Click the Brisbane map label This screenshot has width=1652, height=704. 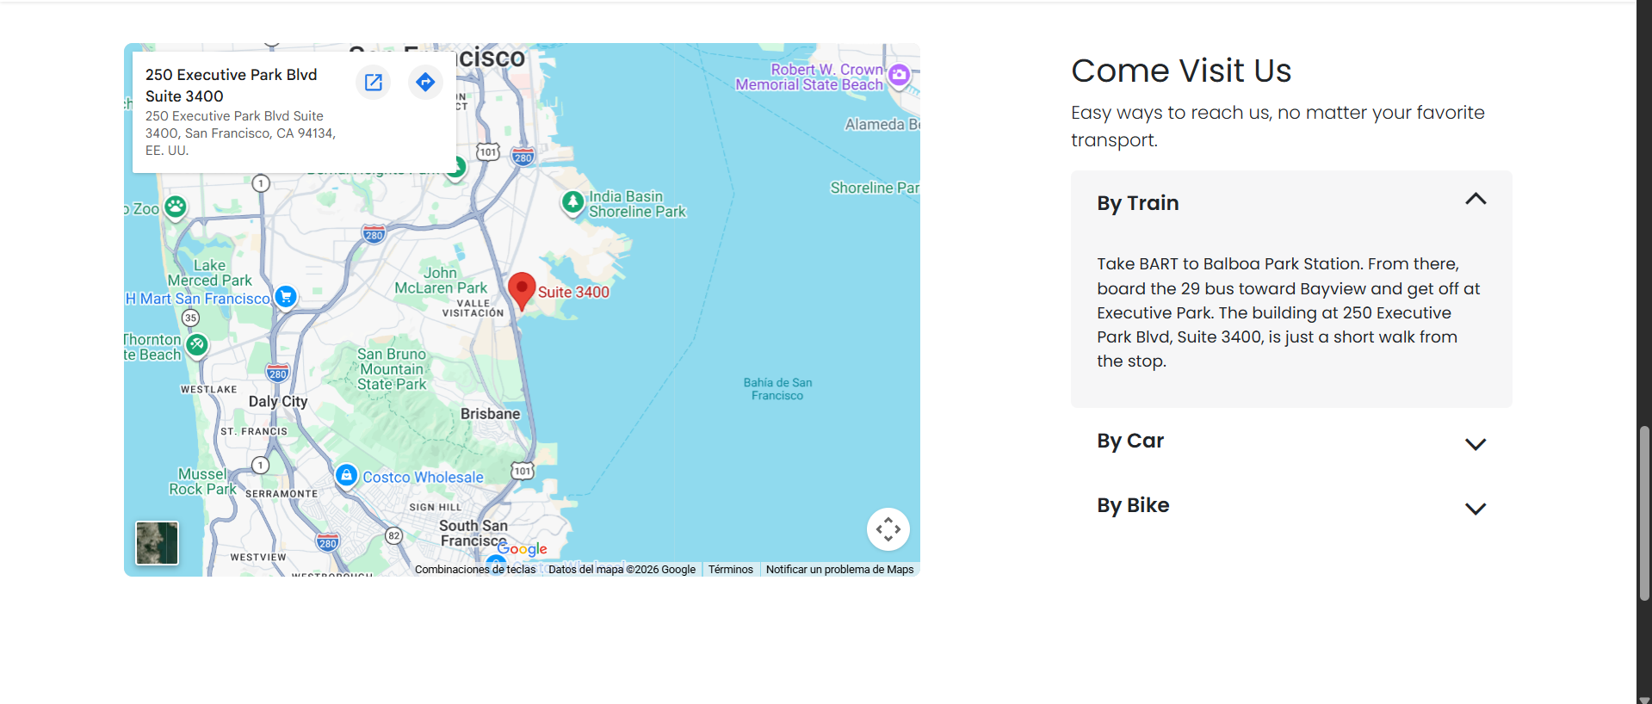click(491, 414)
